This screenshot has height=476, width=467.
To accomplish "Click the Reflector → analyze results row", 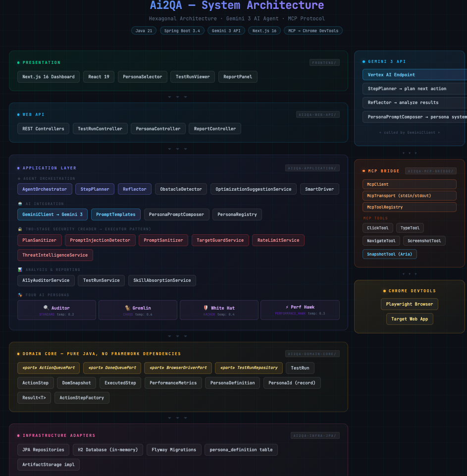I will click(x=415, y=103).
